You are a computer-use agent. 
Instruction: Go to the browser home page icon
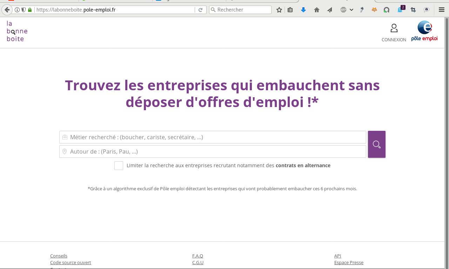coord(317,10)
